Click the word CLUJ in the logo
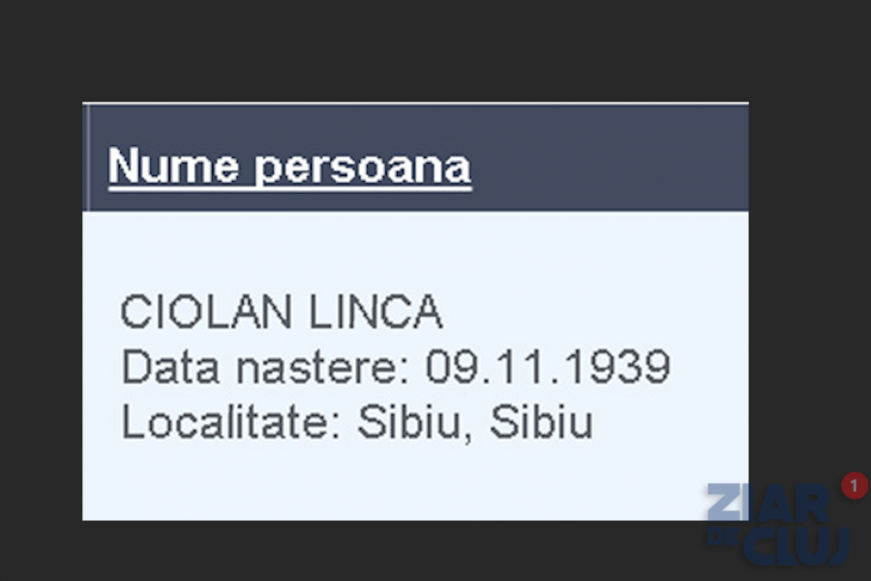Viewport: 871px width, 581px height. [797, 546]
